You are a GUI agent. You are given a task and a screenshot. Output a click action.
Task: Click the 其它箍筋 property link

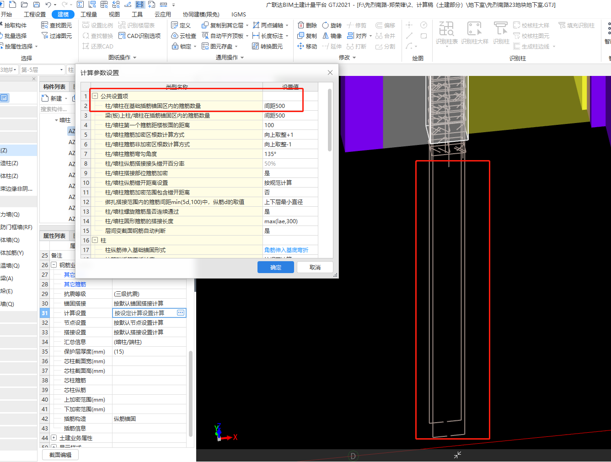(75, 284)
